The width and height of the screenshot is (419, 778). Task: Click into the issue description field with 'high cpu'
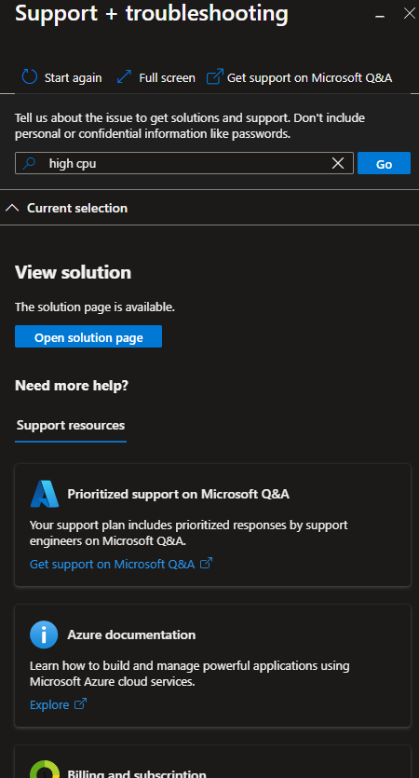pyautogui.click(x=184, y=163)
